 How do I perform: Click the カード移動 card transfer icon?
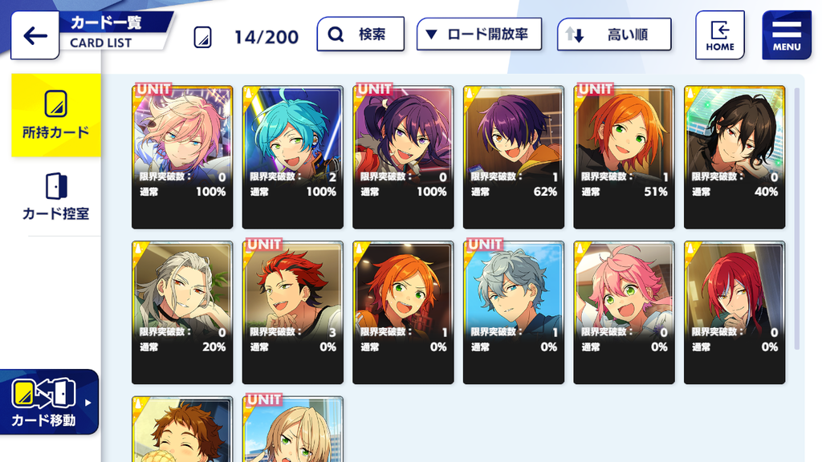click(x=43, y=394)
